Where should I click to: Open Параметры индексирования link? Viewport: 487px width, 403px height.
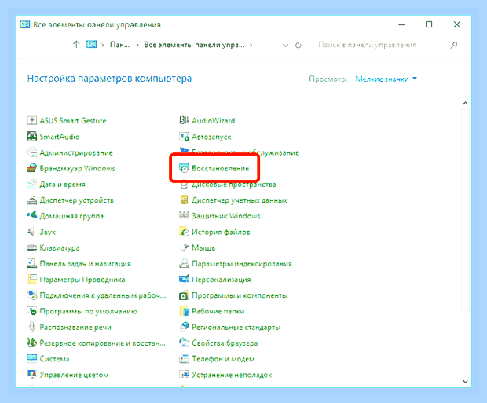pyautogui.click(x=242, y=264)
